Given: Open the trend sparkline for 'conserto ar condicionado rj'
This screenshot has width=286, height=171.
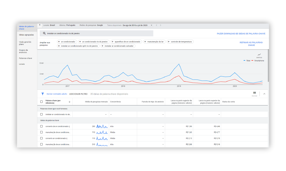Looking at the screenshot, I should 102,138.
